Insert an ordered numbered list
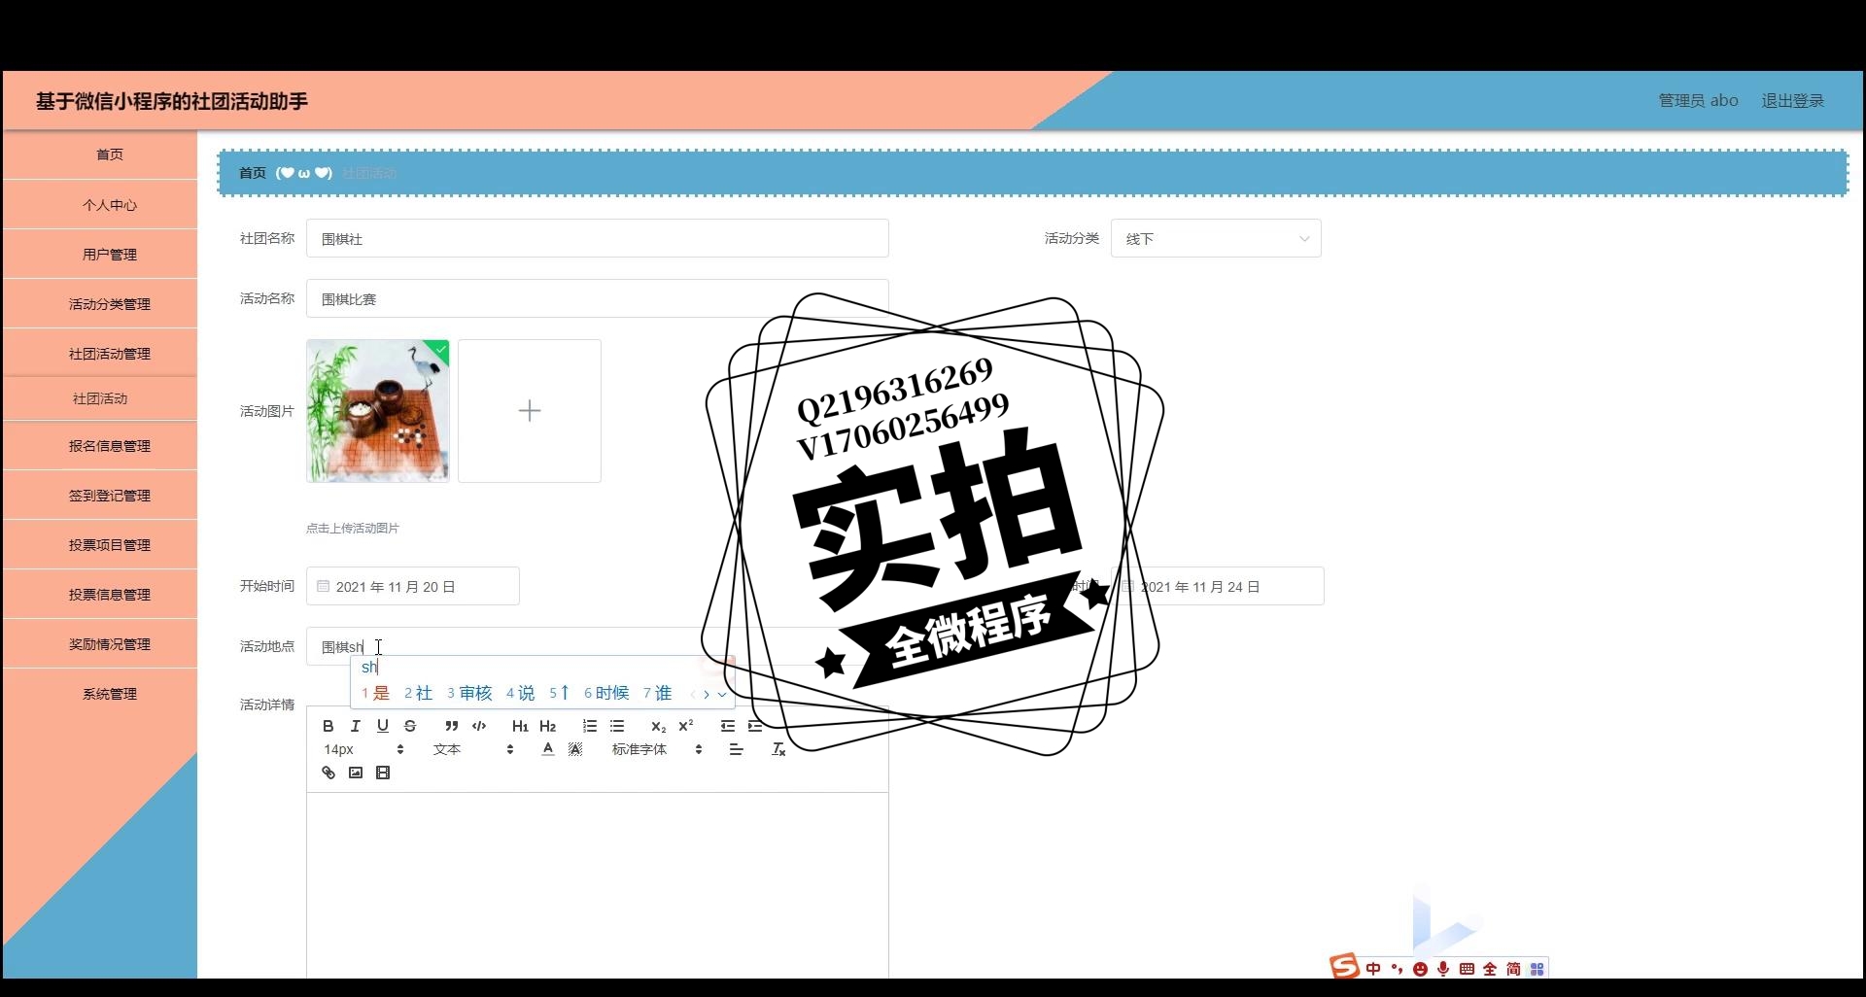The image size is (1866, 997). click(590, 726)
